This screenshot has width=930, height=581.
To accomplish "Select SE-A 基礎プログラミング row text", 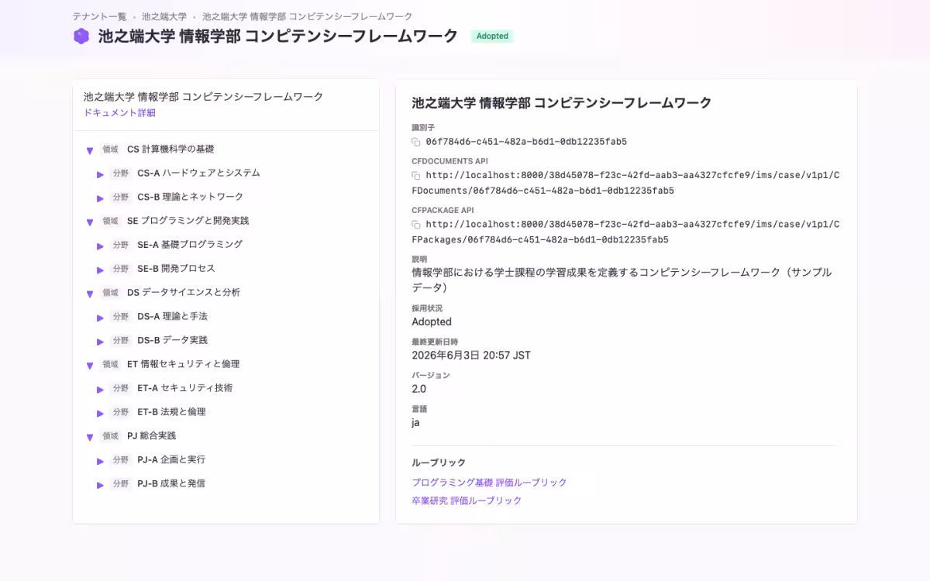I will [190, 245].
